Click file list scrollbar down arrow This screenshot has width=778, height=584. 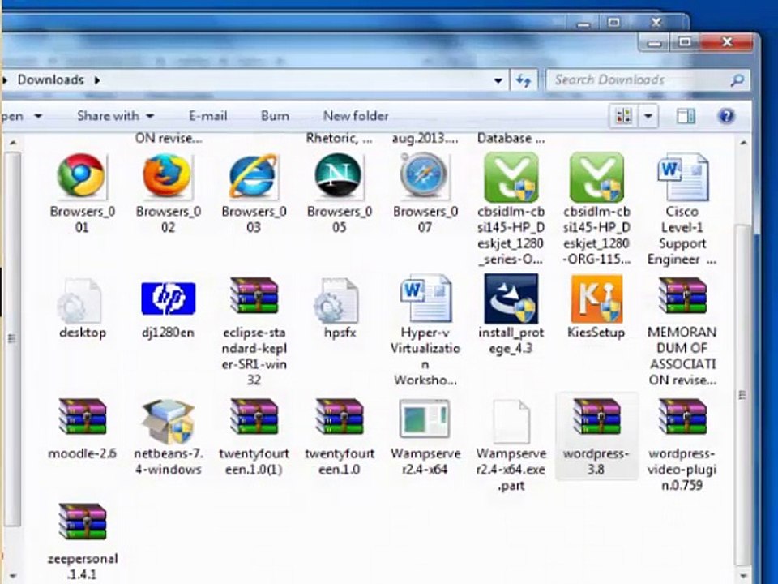tap(743, 576)
